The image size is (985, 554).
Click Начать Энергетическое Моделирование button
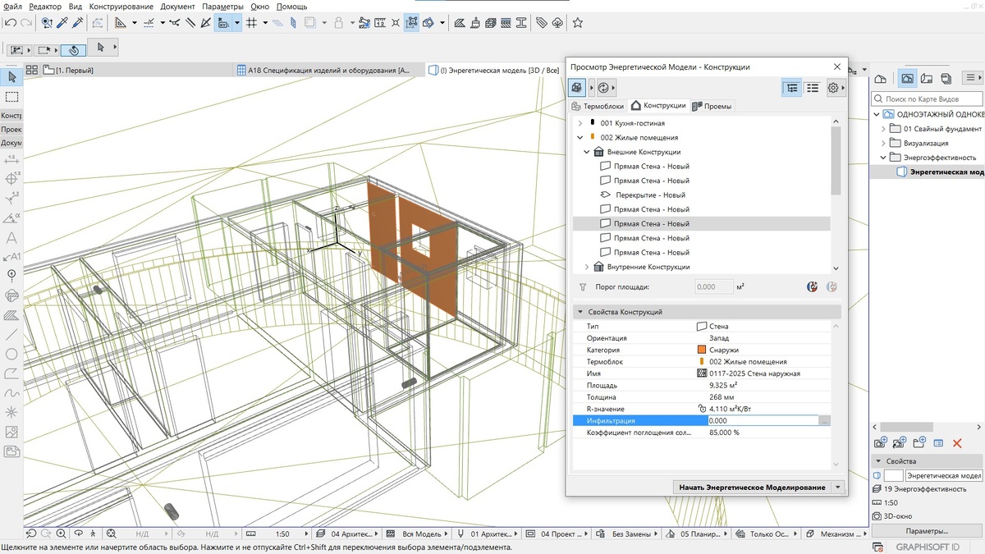click(x=752, y=488)
